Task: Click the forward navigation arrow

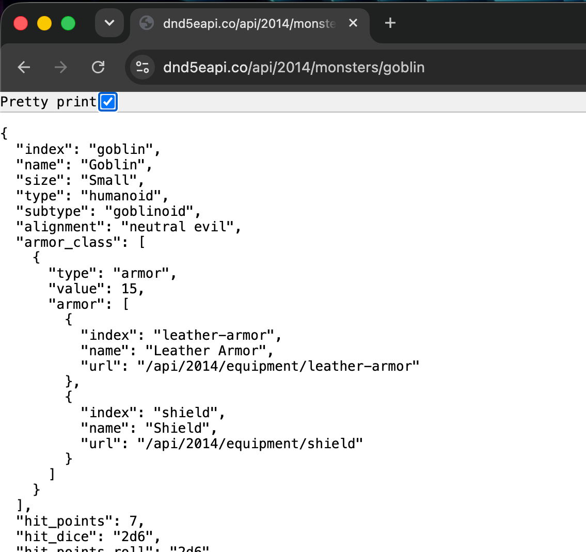Action: pyautogui.click(x=60, y=68)
